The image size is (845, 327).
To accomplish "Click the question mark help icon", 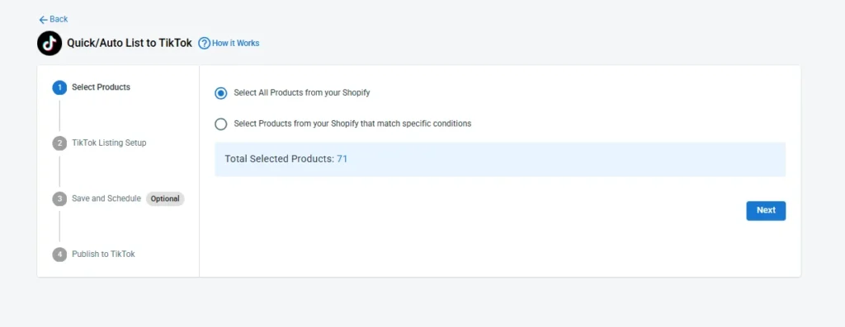I will click(x=205, y=43).
